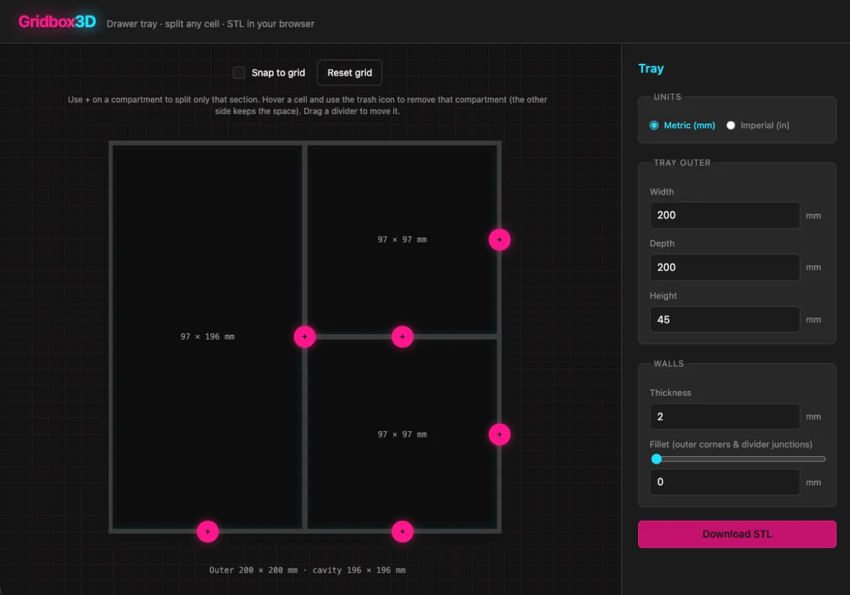Screen dimensions: 850x595
Task: Click the plus on the vertical center divider
Action: pos(305,337)
